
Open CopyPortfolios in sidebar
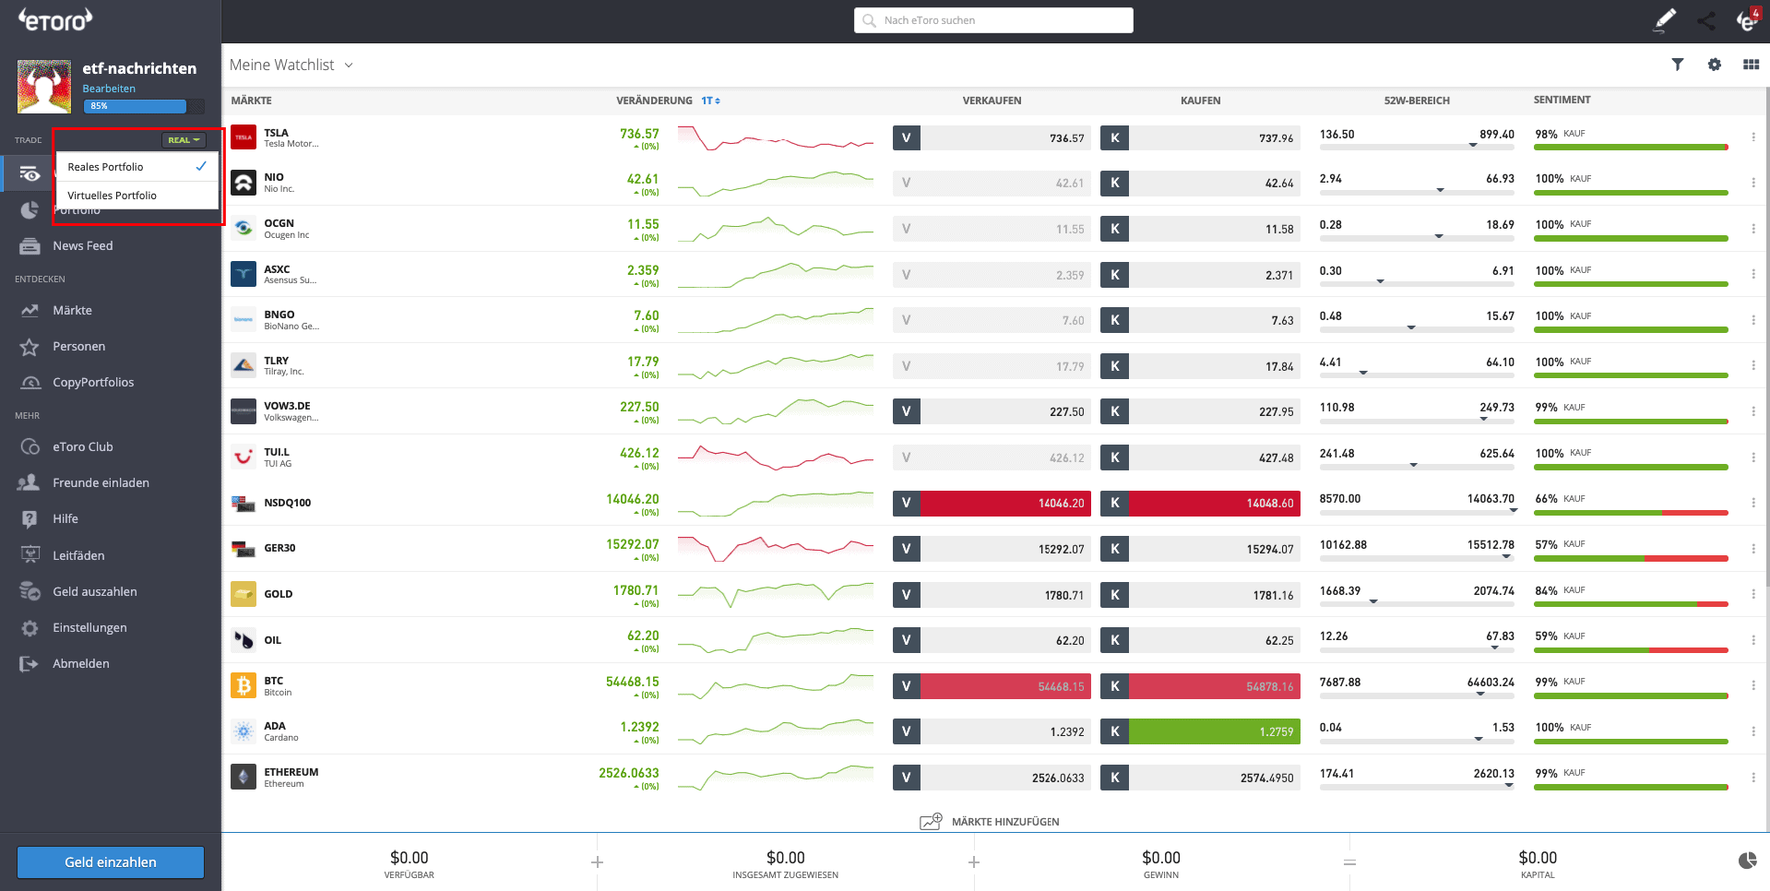(x=93, y=383)
